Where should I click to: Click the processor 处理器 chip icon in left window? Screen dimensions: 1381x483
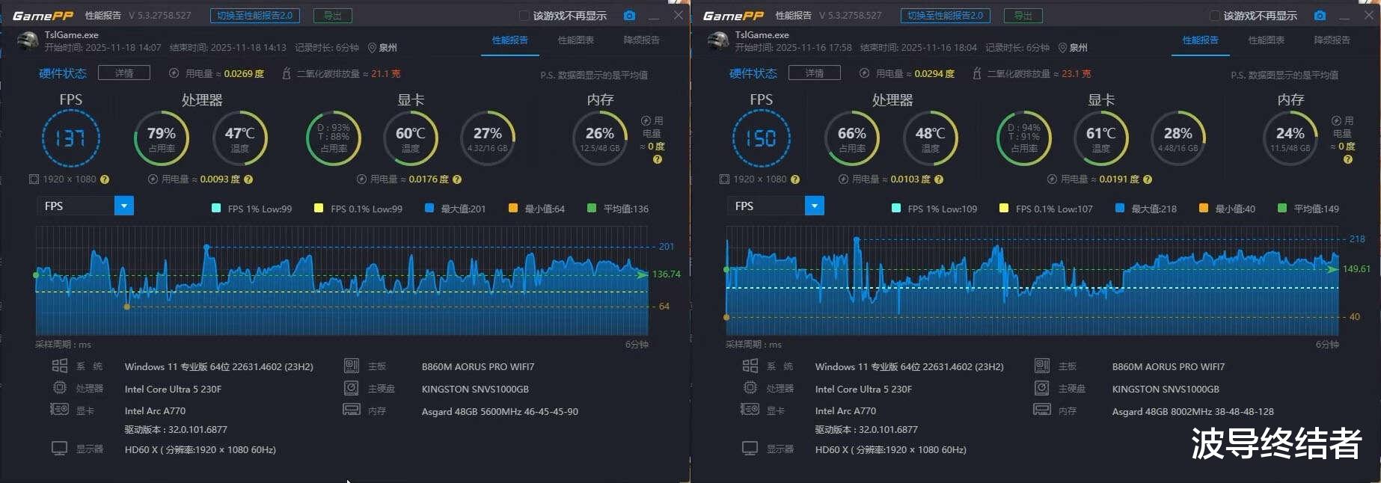pyautogui.click(x=59, y=388)
